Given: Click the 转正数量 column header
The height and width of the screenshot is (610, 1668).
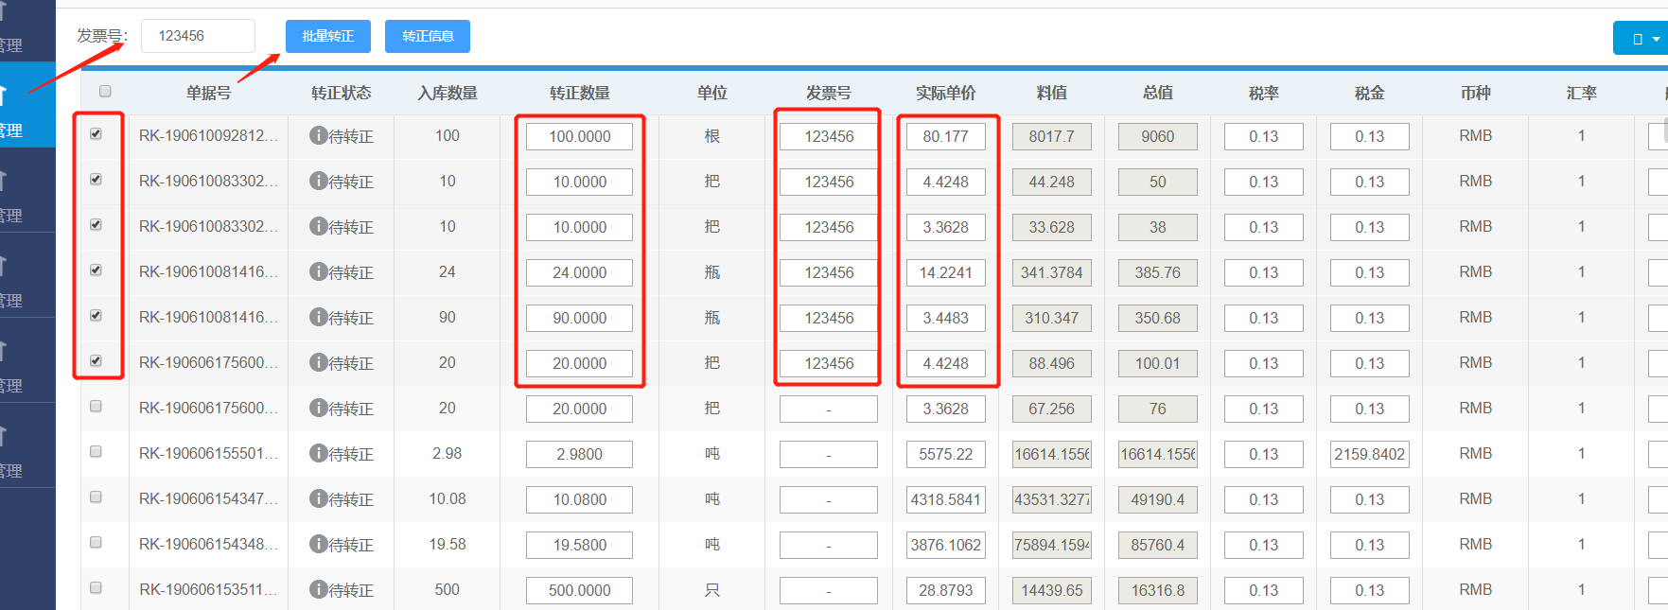Looking at the screenshot, I should coord(579,93).
